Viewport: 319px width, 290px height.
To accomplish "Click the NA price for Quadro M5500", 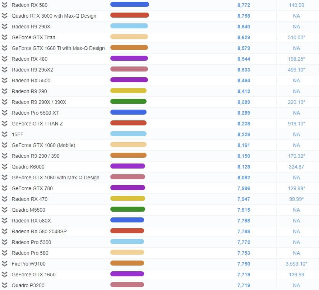I will coord(296,210).
